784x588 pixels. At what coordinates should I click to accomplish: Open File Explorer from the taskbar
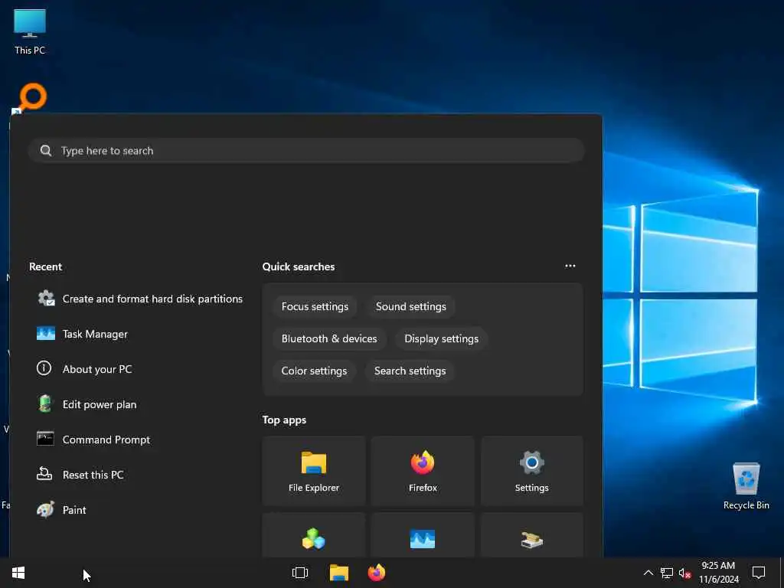tap(339, 573)
